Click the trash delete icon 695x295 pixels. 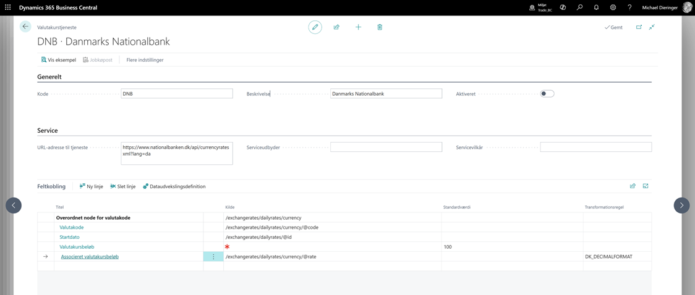coord(380,27)
